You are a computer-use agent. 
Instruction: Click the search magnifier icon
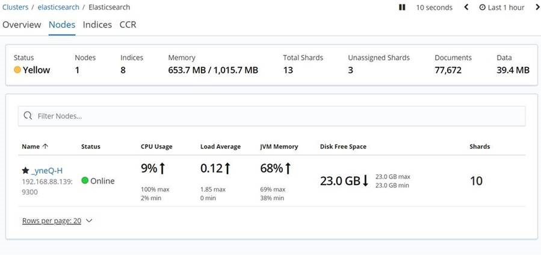click(x=28, y=116)
